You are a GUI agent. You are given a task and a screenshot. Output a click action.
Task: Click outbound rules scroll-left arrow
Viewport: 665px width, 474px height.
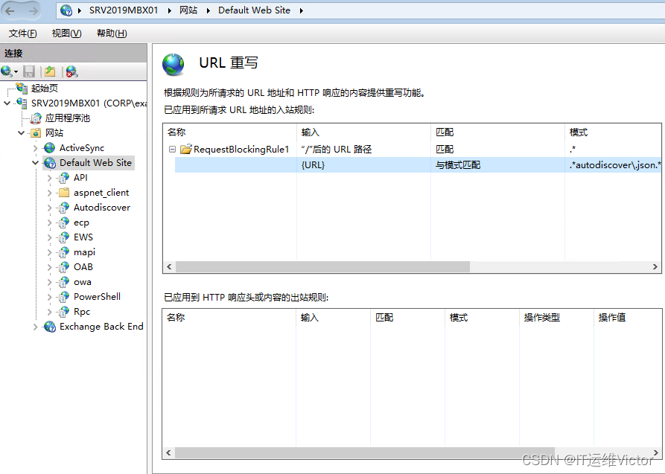(168, 453)
